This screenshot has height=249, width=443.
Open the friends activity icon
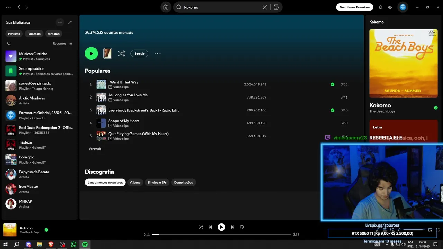pyautogui.click(x=390, y=7)
